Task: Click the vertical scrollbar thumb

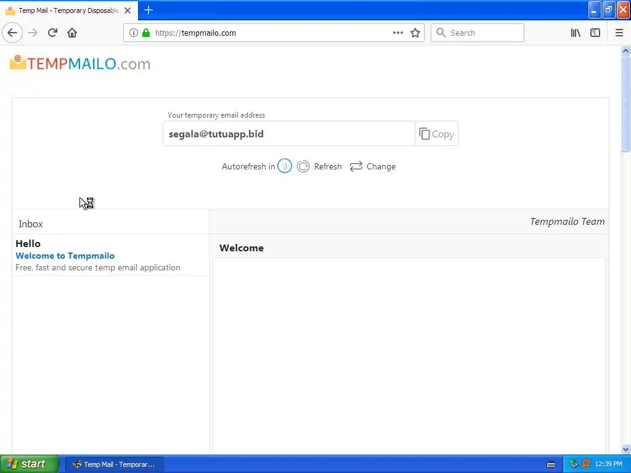Action: [x=625, y=104]
